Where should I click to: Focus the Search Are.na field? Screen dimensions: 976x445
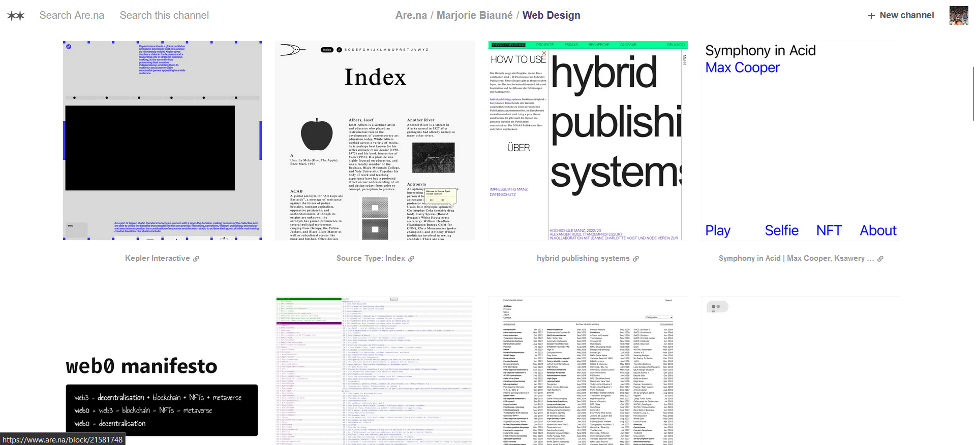coord(72,15)
